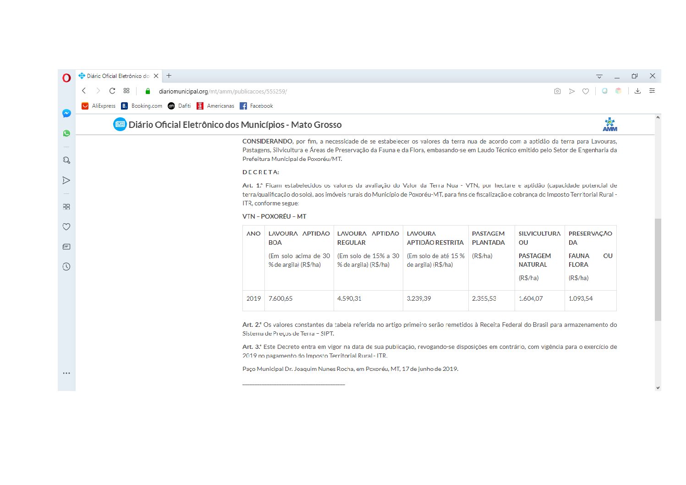This screenshot has width=686, height=485.
Task: Click the page vertical scrollbar thumb
Action: click(658, 269)
